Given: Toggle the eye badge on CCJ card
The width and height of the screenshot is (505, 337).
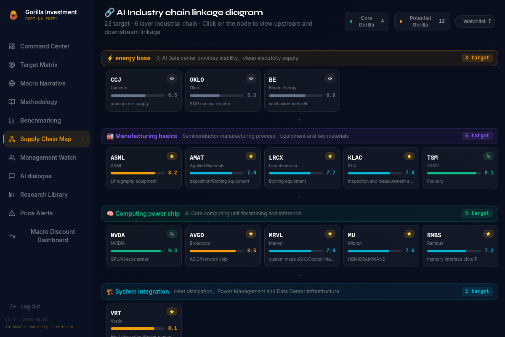Looking at the screenshot, I should 172,78.
